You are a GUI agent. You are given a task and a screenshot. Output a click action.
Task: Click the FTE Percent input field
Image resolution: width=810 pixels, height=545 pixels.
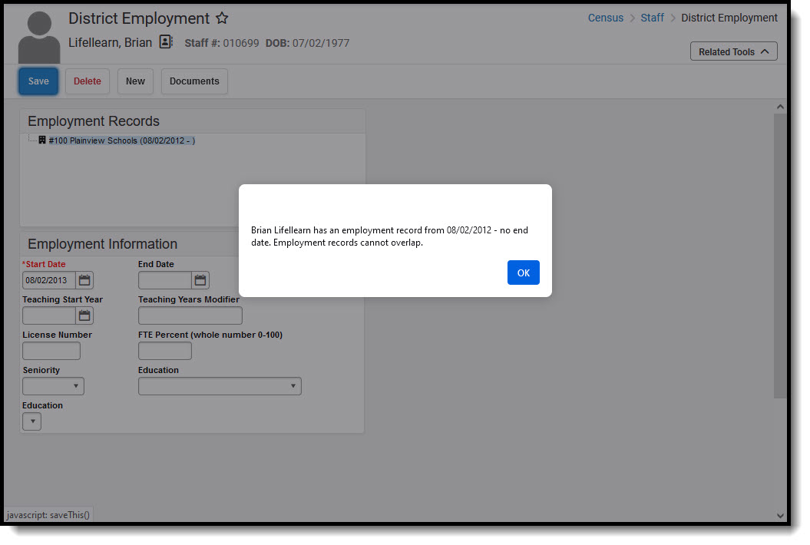click(165, 351)
